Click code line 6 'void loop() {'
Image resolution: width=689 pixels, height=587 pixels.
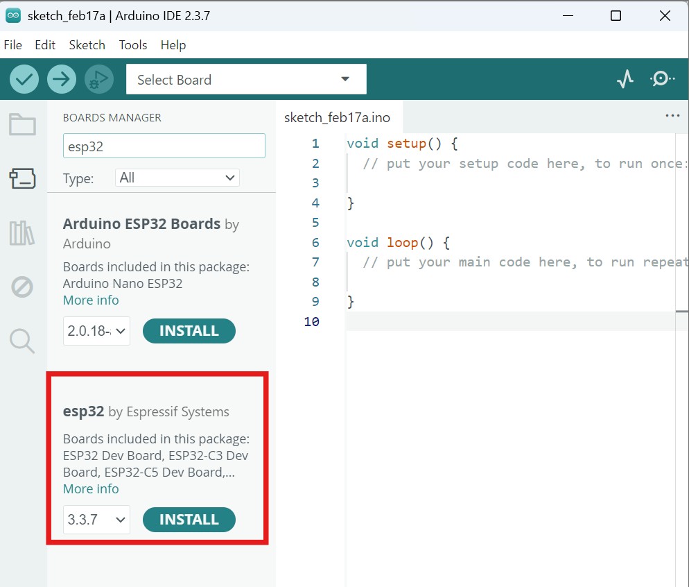(398, 243)
